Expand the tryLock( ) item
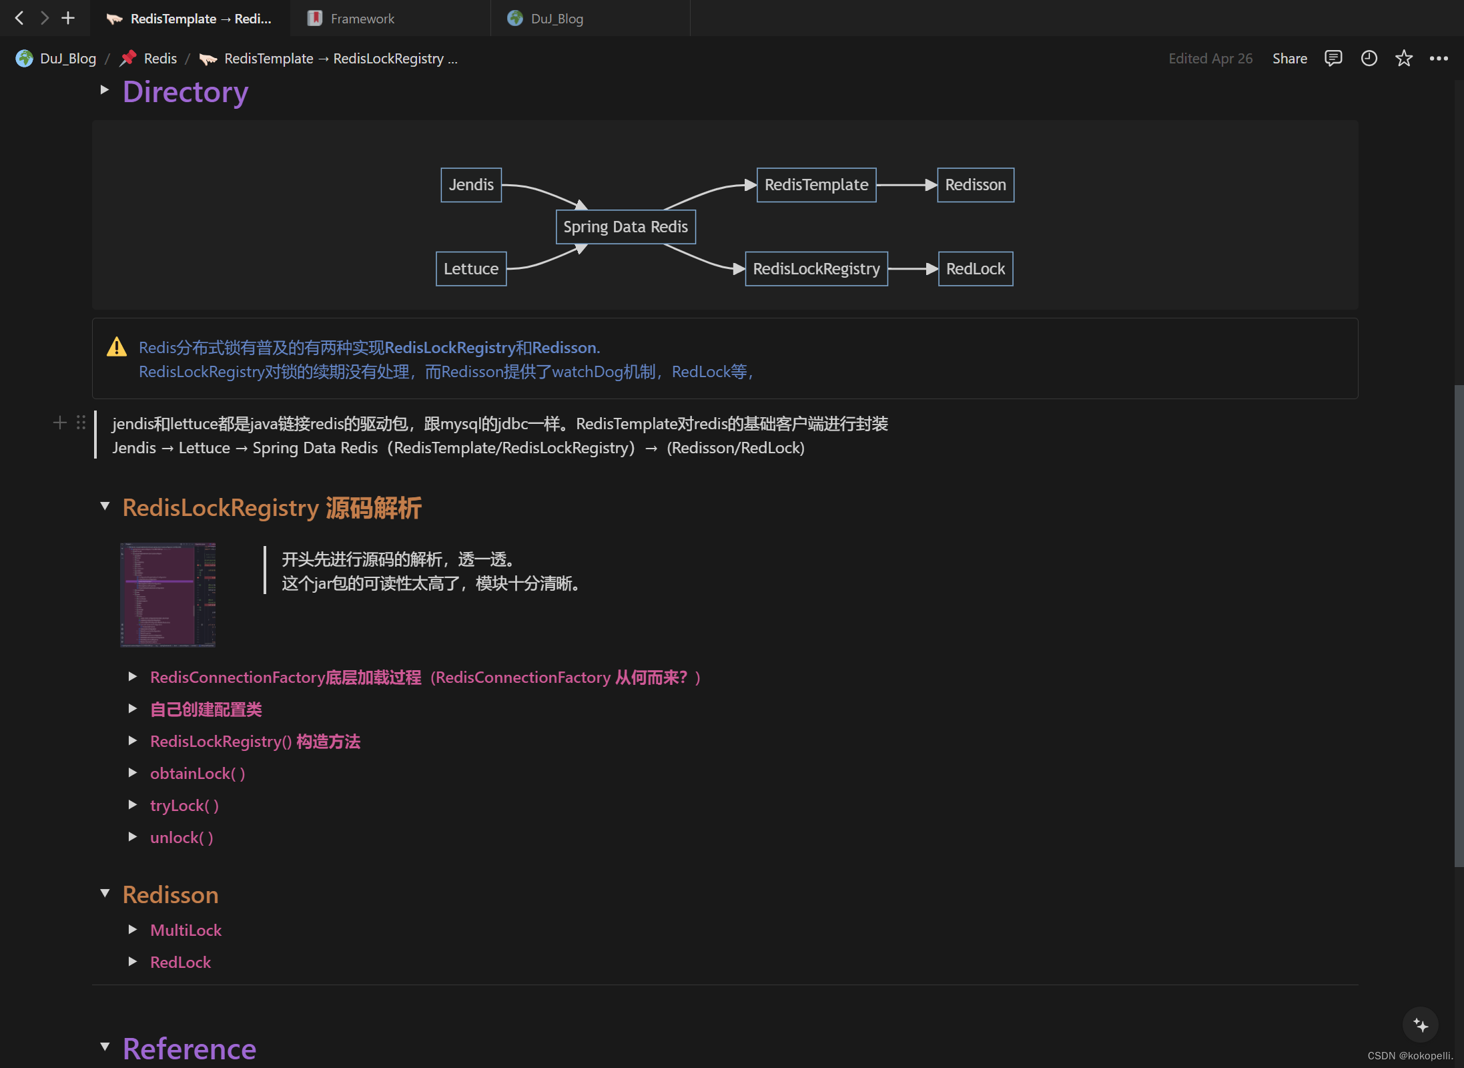1464x1068 pixels. (132, 805)
